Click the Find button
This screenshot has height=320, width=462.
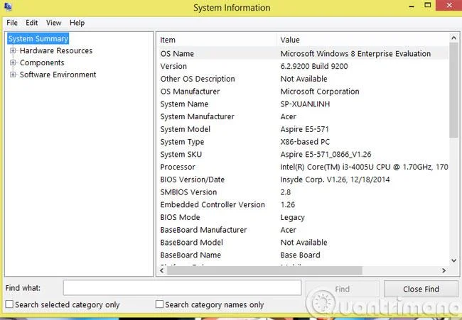pyautogui.click(x=342, y=289)
